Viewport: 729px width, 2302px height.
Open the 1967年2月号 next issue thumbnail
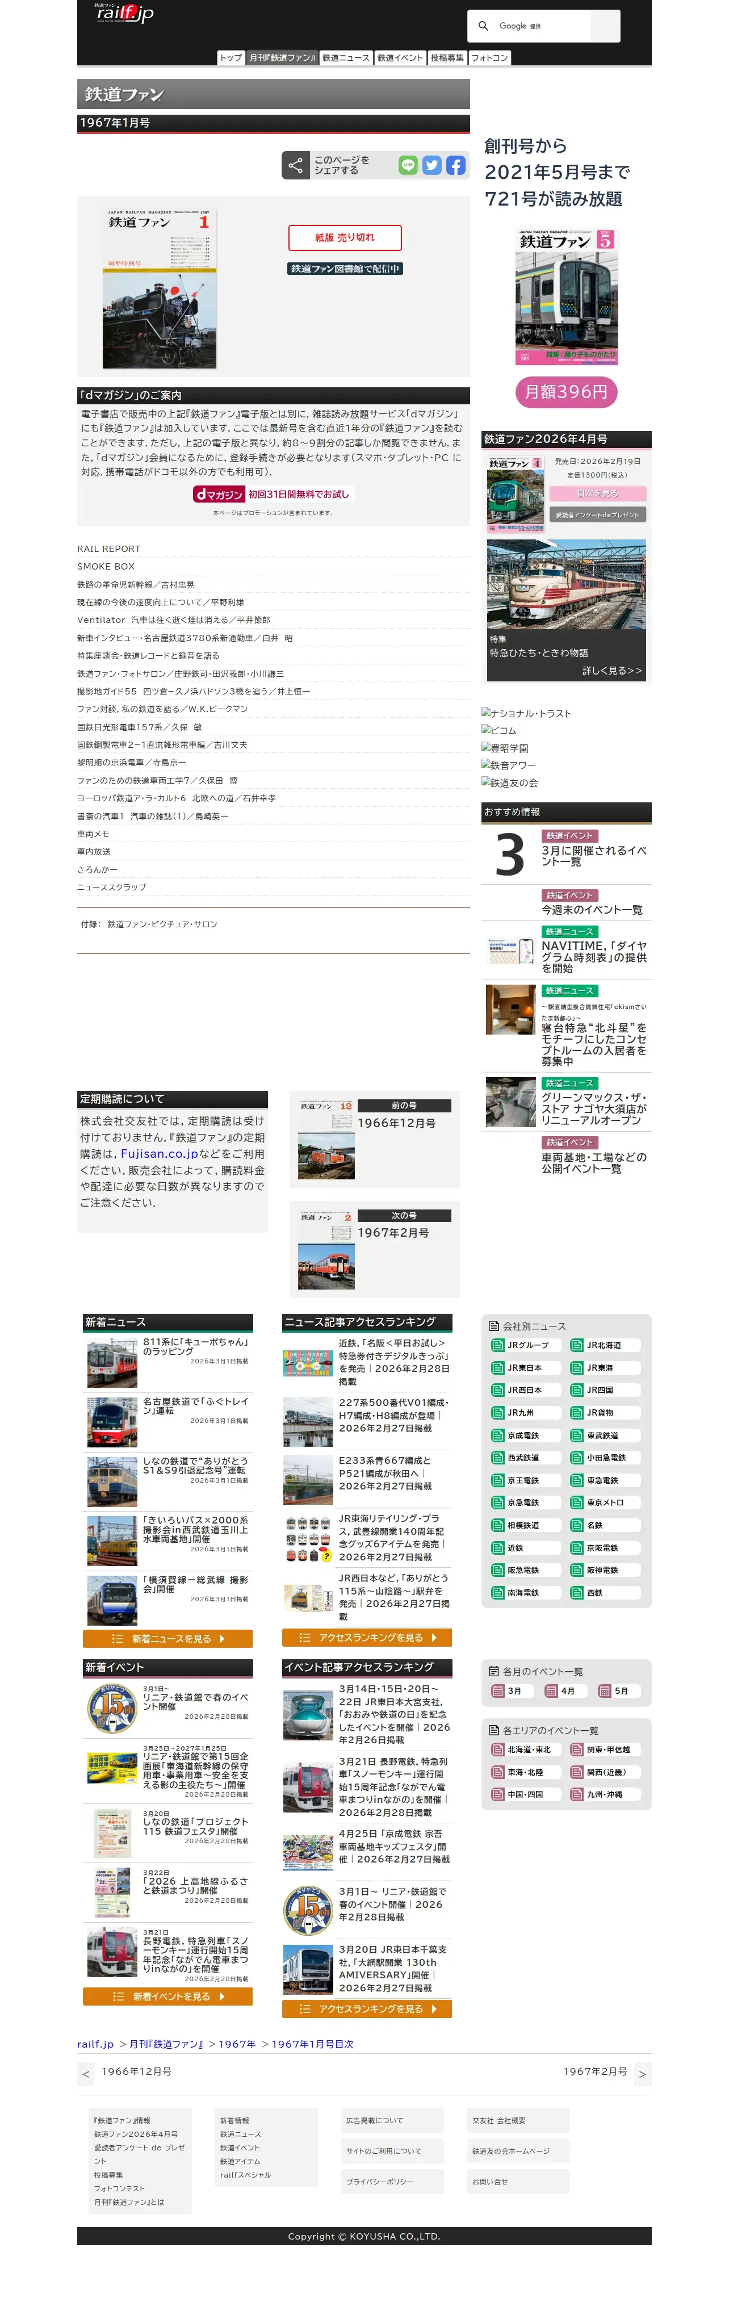click(326, 1250)
